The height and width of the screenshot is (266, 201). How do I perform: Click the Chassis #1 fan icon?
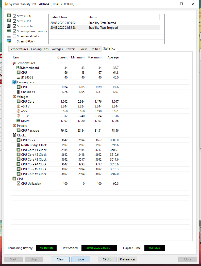coord(18,92)
